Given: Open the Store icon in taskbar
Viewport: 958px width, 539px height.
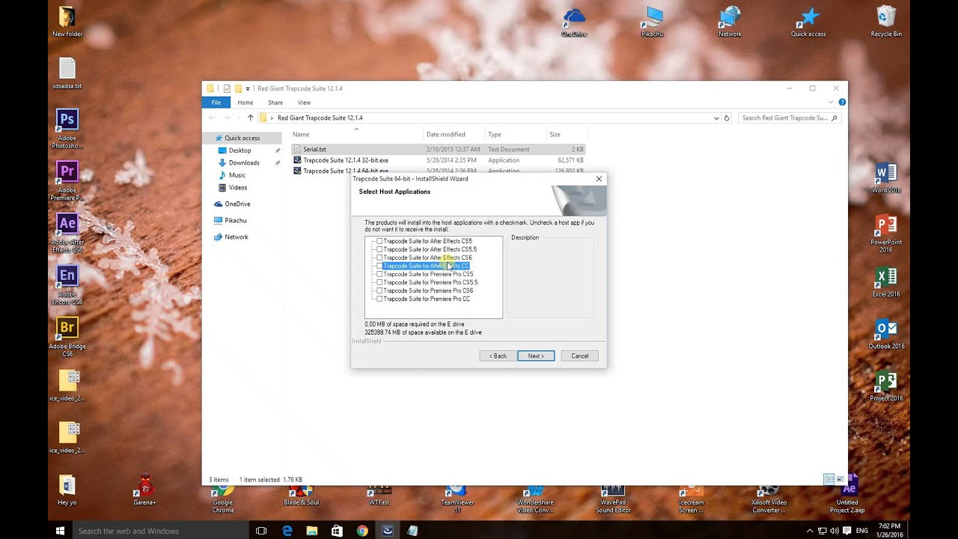Looking at the screenshot, I should (x=337, y=531).
